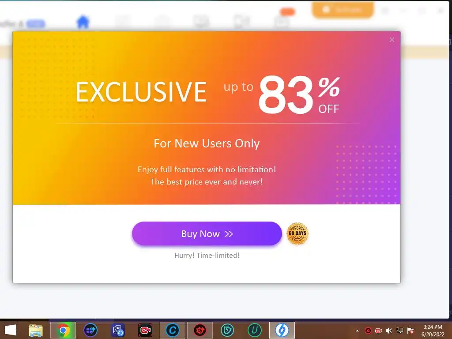Screen dimensions: 452x339
Task: Click the 60 days money back badge
Action: (298, 234)
